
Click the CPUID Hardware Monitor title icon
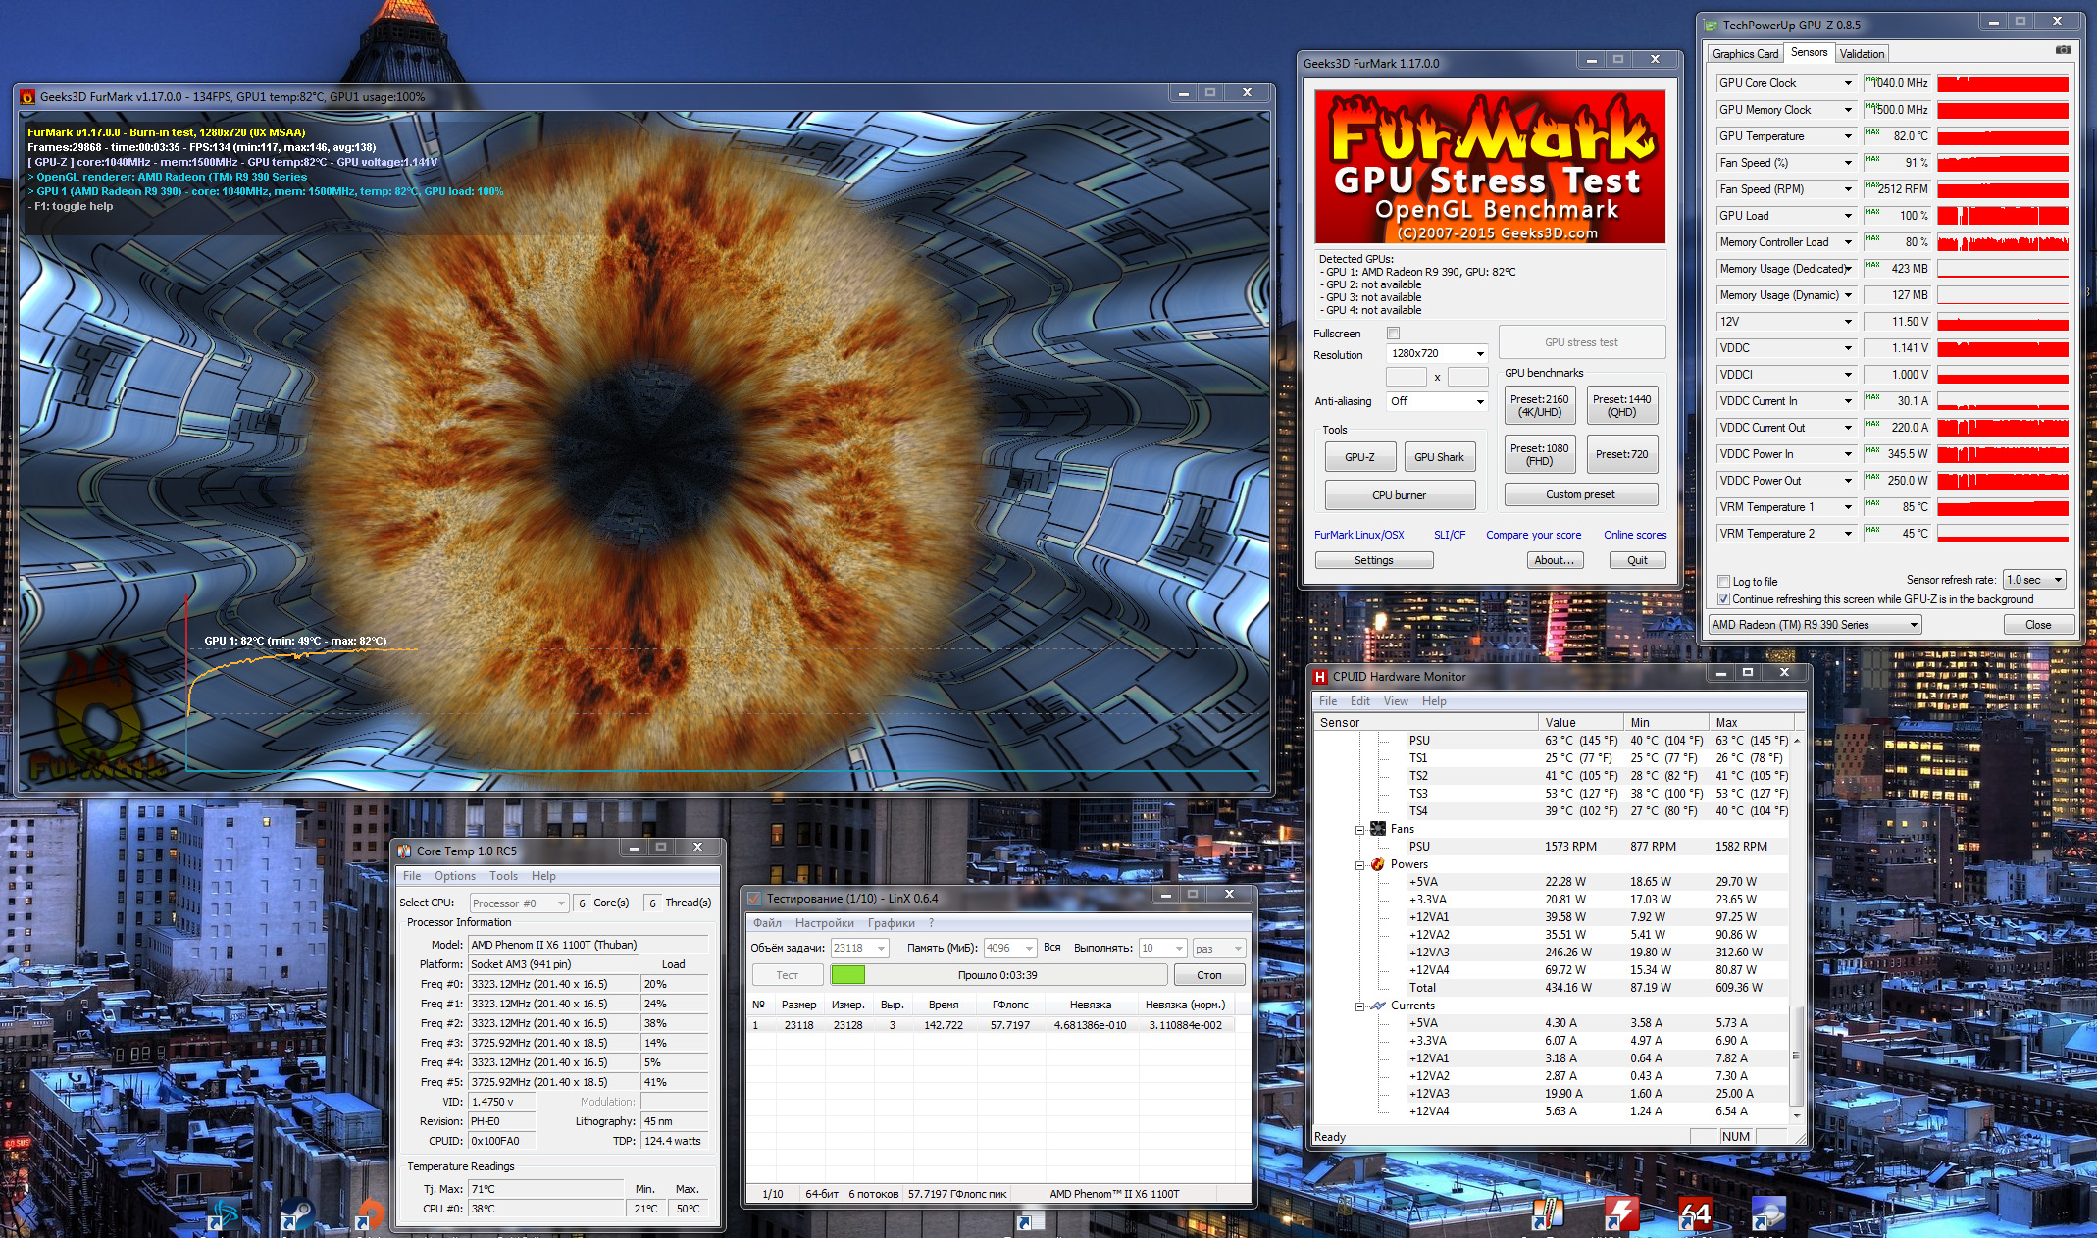point(1320,677)
